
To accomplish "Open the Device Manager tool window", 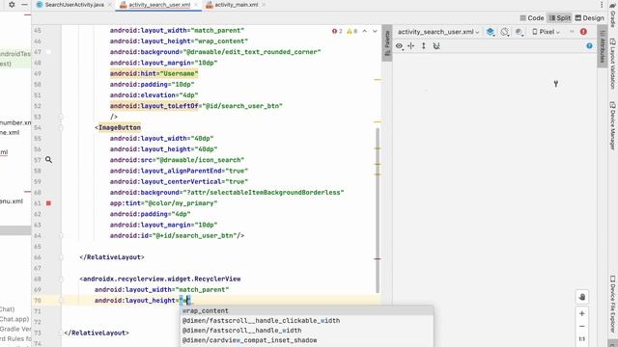I will (613, 126).
